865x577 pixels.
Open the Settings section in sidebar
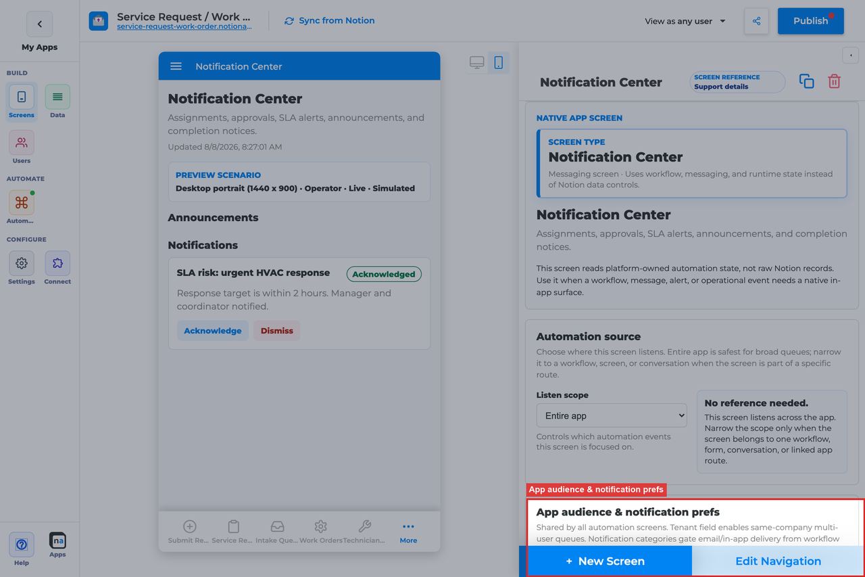tap(22, 268)
